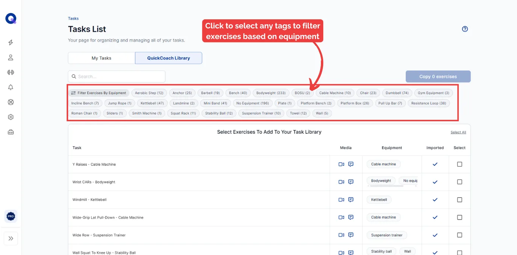Open video for Wrist CARs - Bodyweight
The image size is (517, 255).
(341, 182)
